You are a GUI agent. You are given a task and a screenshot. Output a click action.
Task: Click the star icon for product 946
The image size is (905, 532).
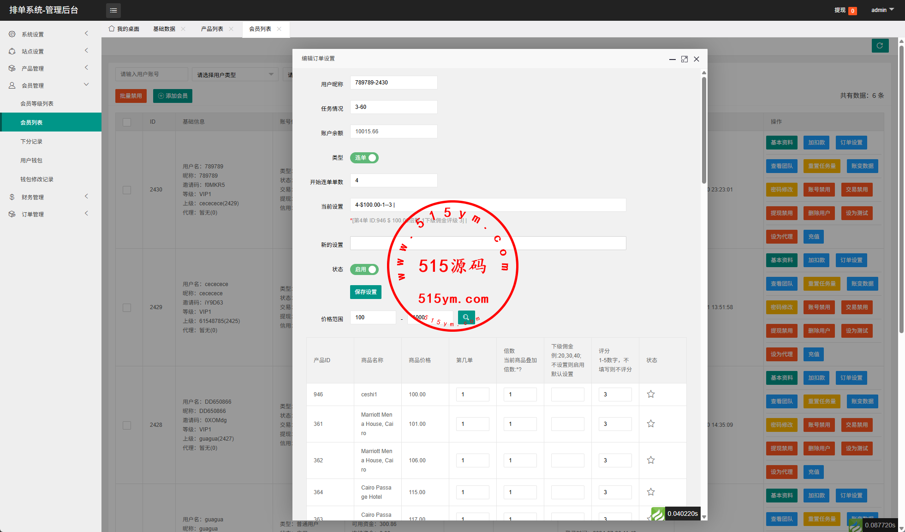click(x=650, y=394)
